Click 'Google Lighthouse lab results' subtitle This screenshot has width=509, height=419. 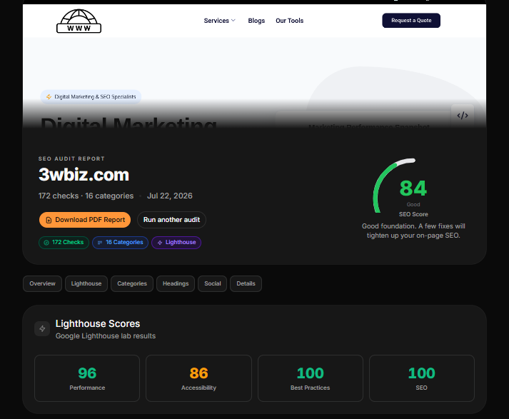[x=106, y=336]
